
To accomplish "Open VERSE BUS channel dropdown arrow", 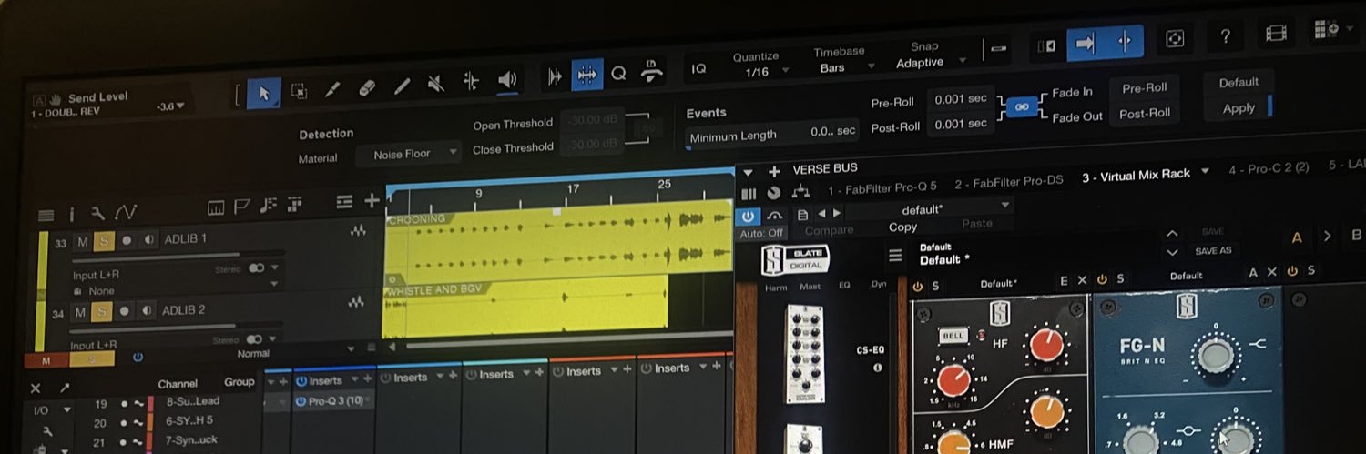I will tap(748, 171).
